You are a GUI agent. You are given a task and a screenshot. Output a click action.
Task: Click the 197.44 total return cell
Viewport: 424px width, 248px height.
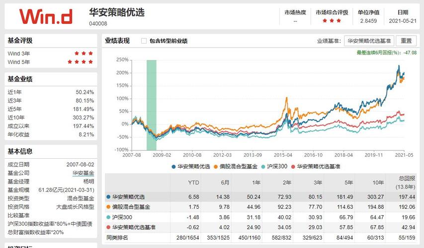point(407,197)
